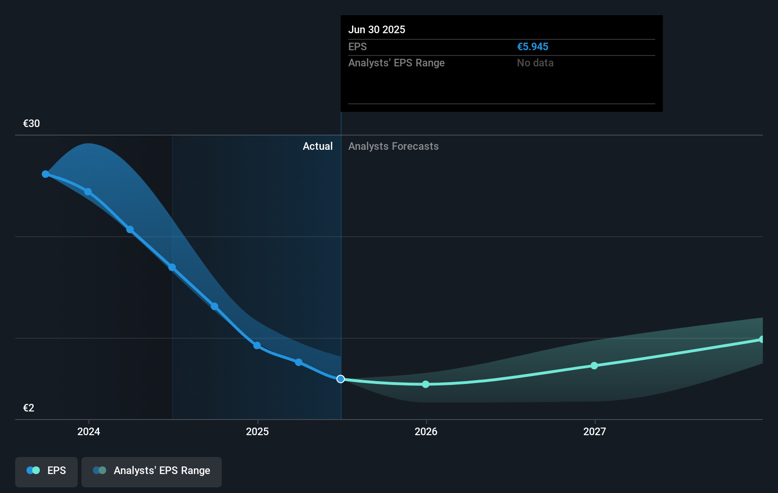Screen dimensions: 778x493
Task: Click the first 2024 EPS data point
Action: pyautogui.click(x=45, y=174)
